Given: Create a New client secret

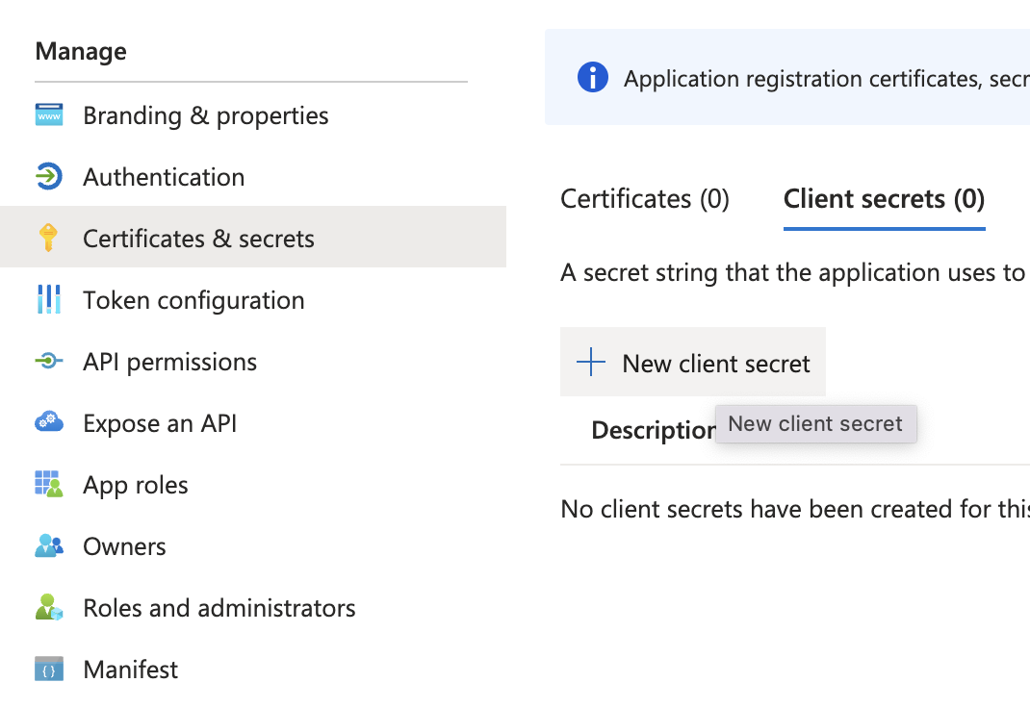Looking at the screenshot, I should (693, 363).
